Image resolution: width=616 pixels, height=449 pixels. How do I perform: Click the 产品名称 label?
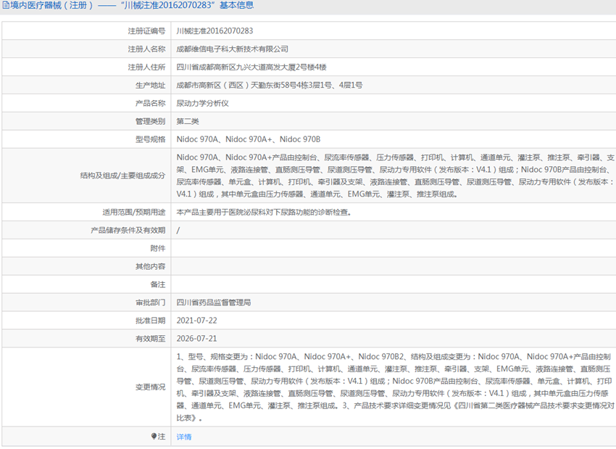pyautogui.click(x=150, y=103)
